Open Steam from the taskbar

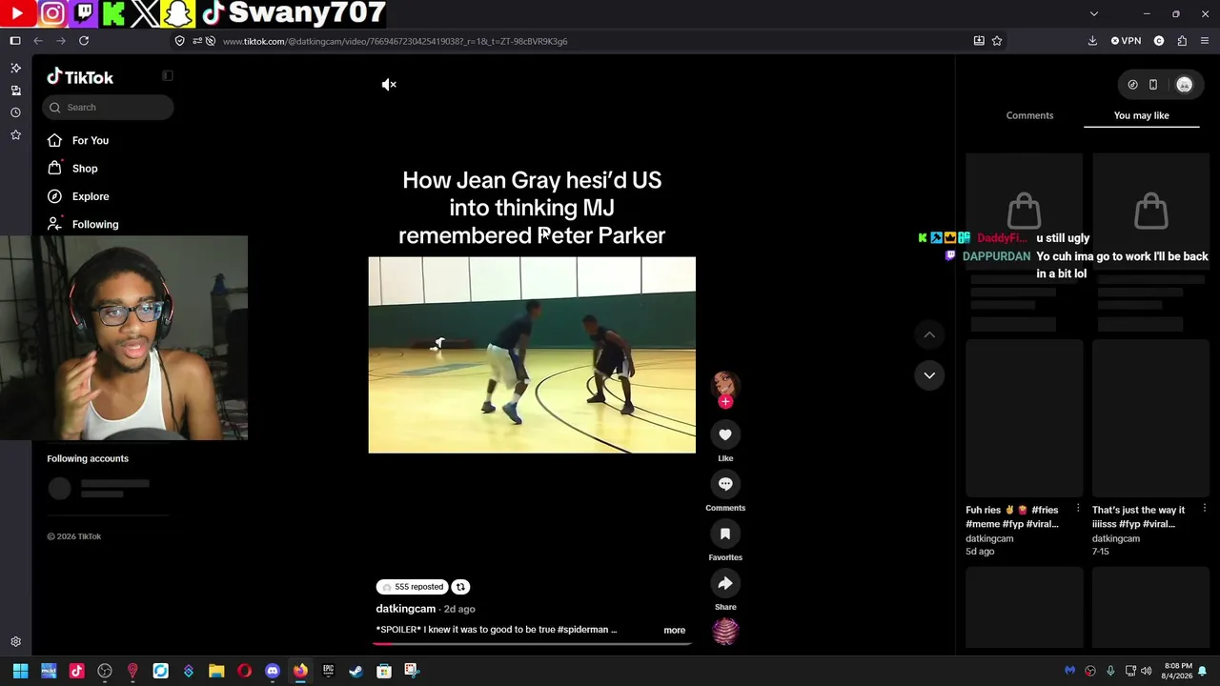356,671
